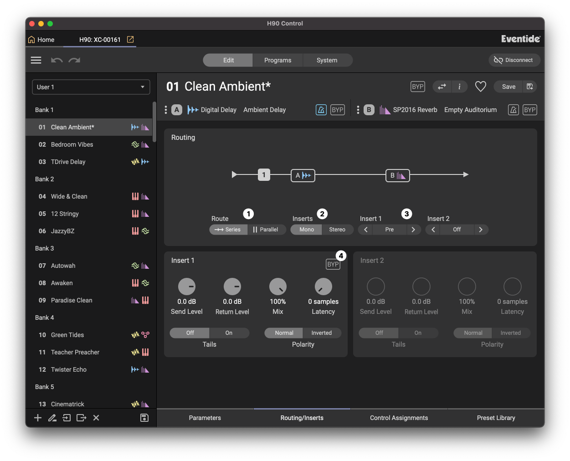Toggle program bypass BYP in the header
The width and height of the screenshot is (570, 461).
click(x=417, y=87)
